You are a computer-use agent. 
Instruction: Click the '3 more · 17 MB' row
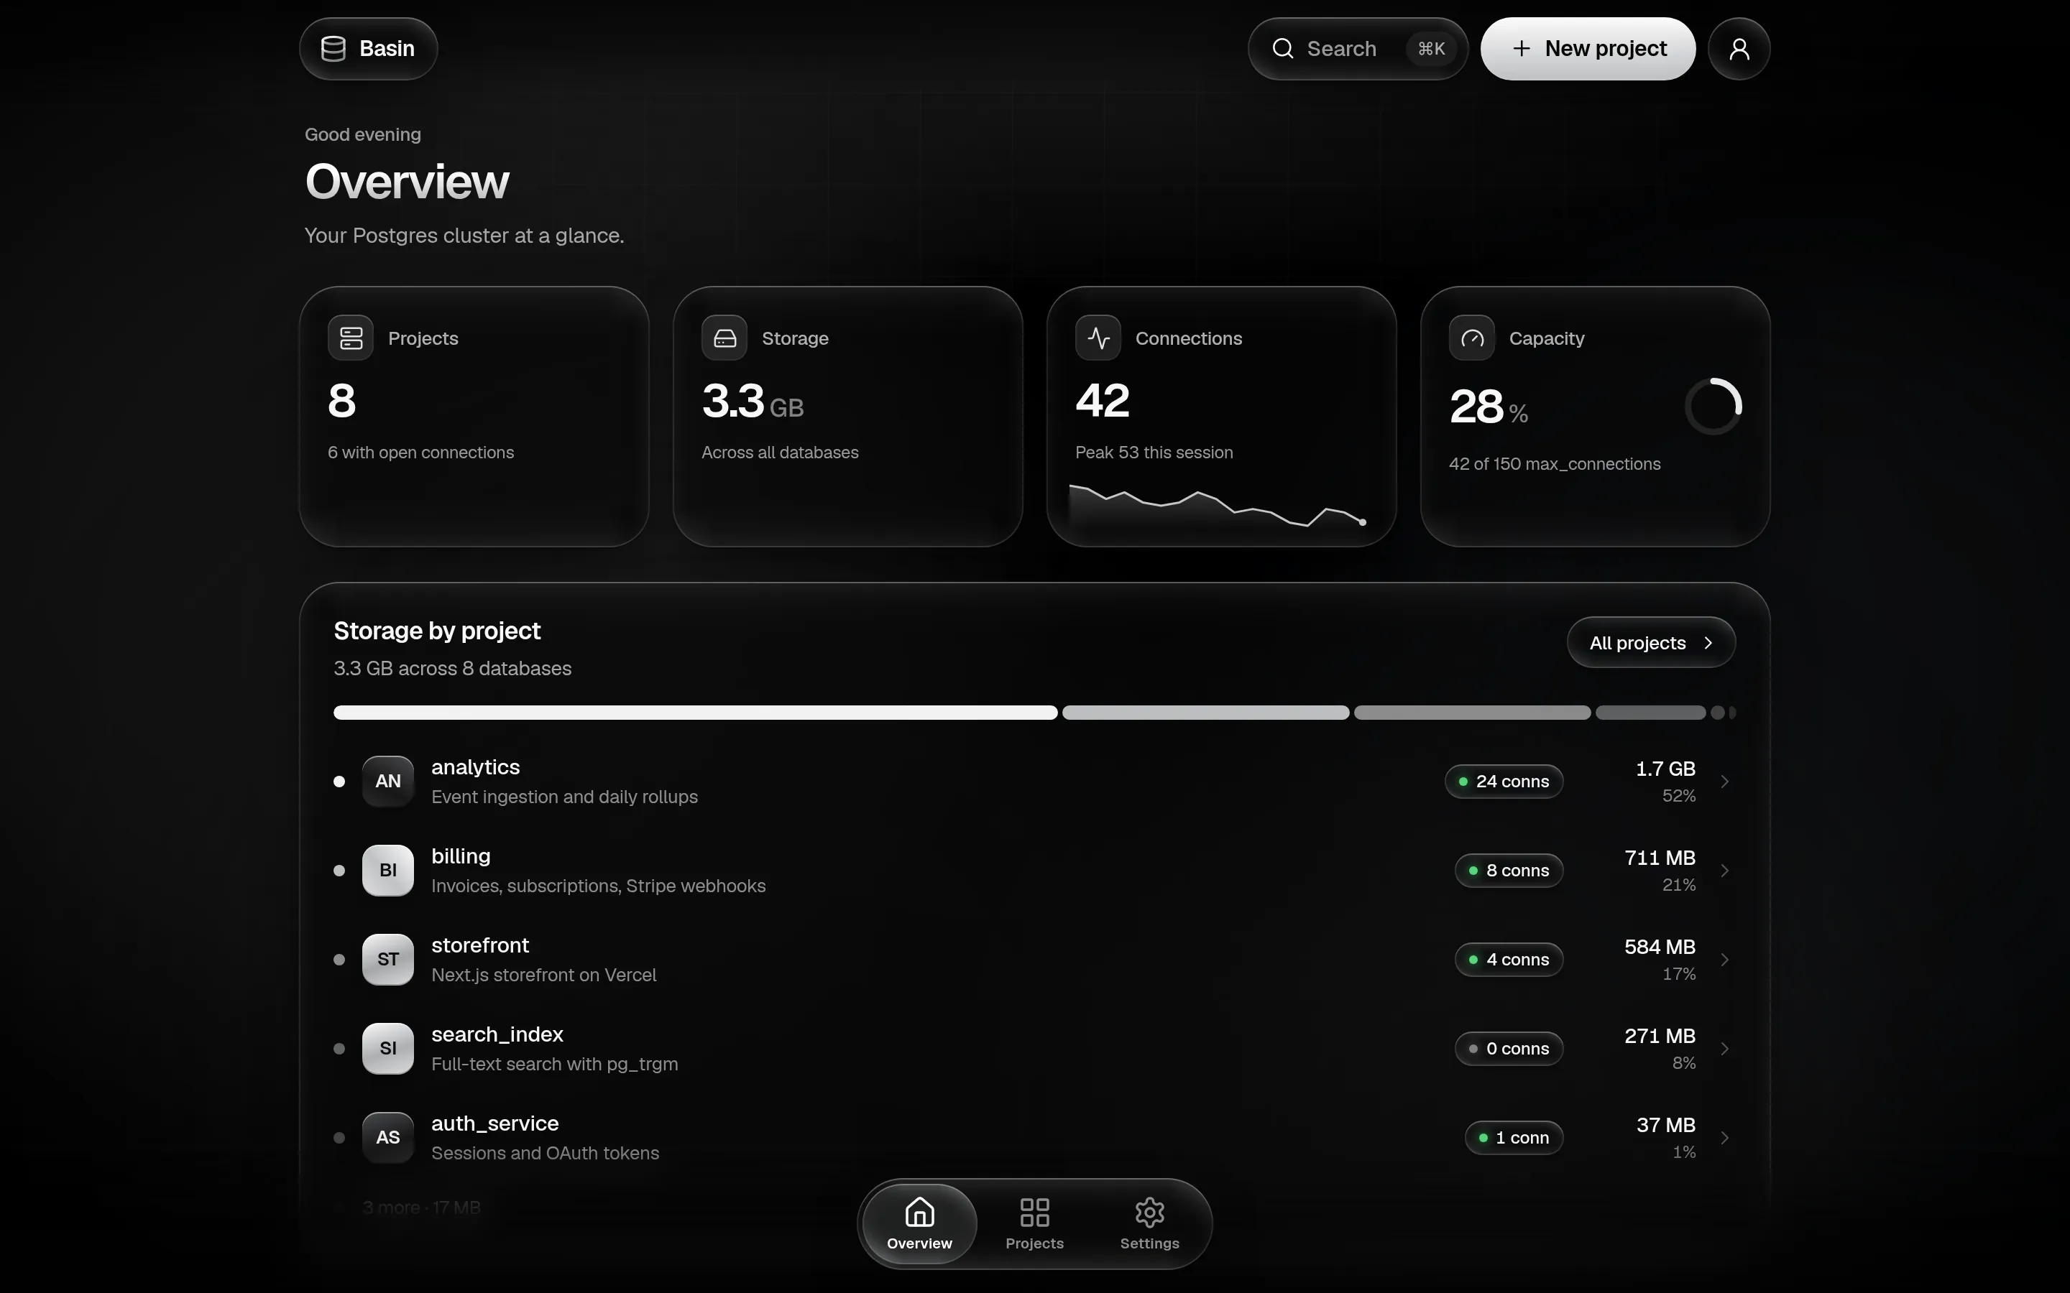pos(421,1208)
